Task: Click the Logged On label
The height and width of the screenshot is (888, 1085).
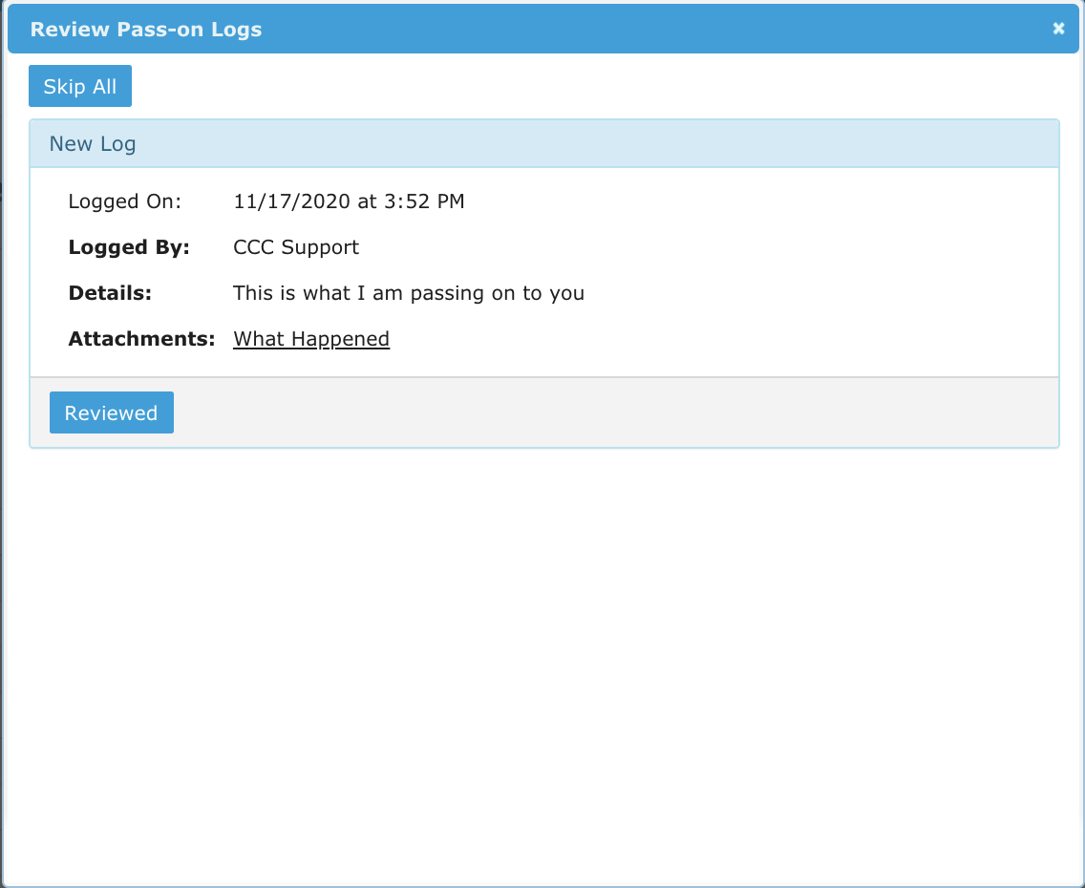Action: [x=124, y=201]
